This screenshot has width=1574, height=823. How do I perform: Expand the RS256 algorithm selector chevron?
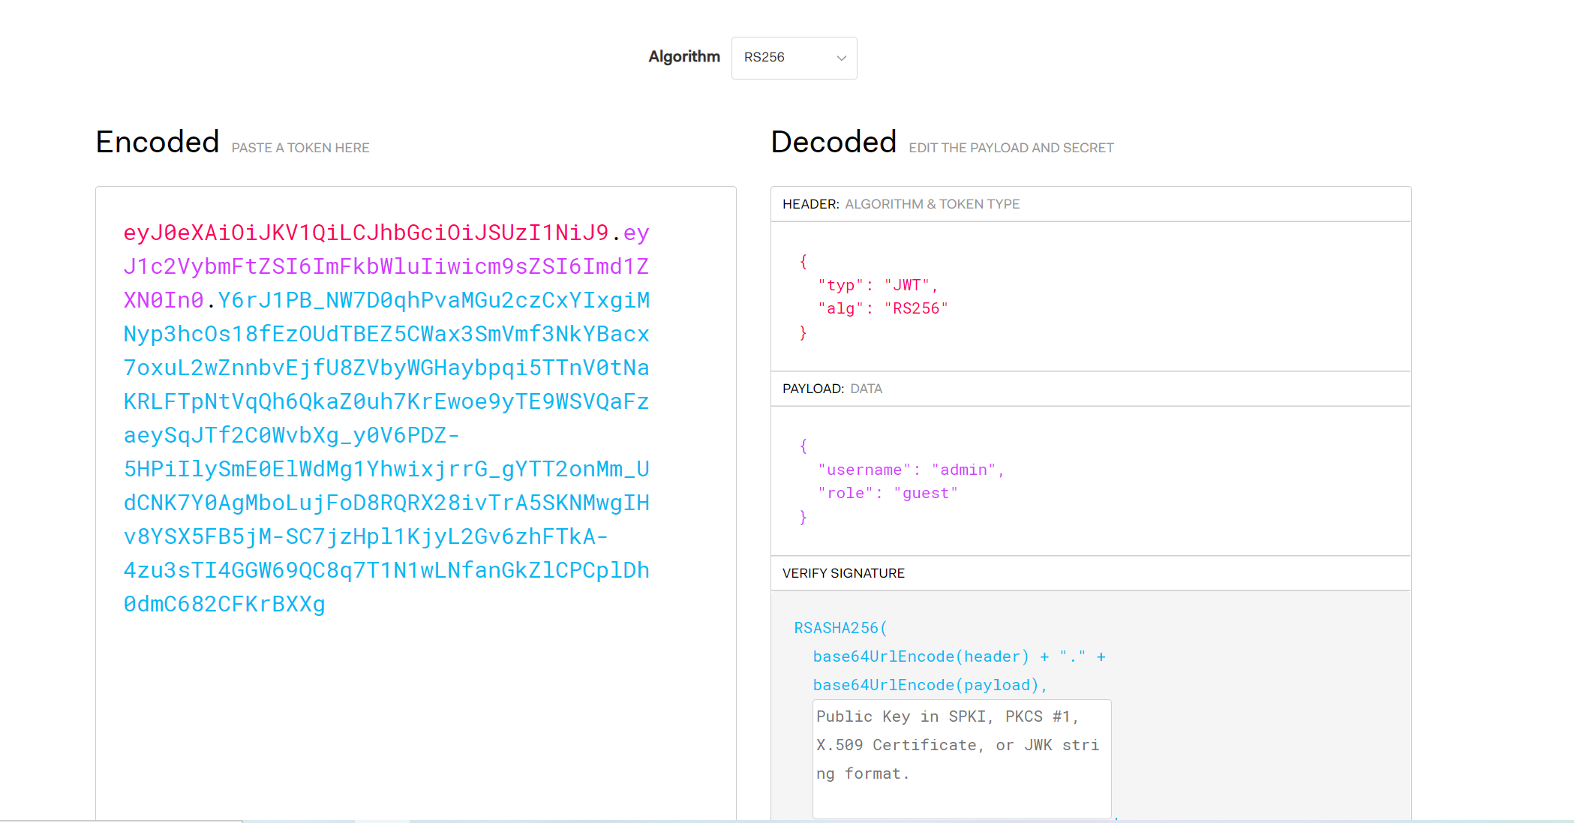[842, 58]
